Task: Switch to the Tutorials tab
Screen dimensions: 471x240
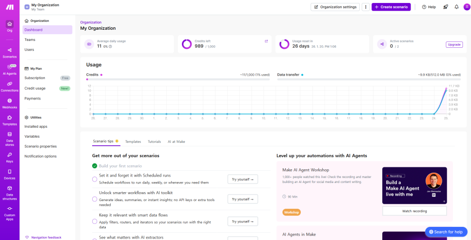Action: pyautogui.click(x=155, y=141)
